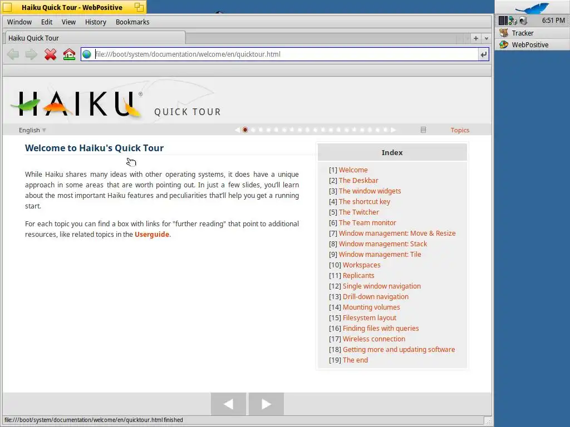
Task: Open the History menu
Action: (96, 22)
